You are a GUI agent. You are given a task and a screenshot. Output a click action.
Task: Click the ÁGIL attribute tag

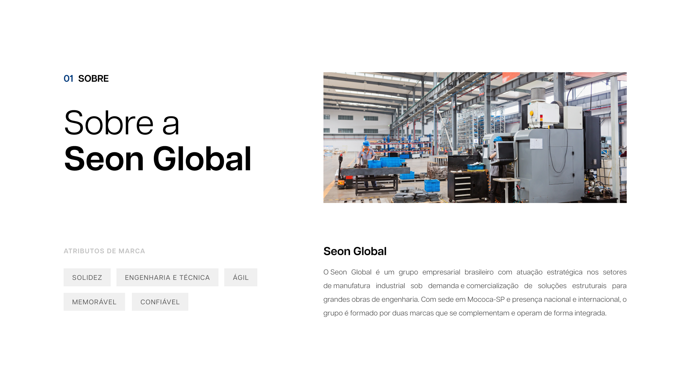240,277
